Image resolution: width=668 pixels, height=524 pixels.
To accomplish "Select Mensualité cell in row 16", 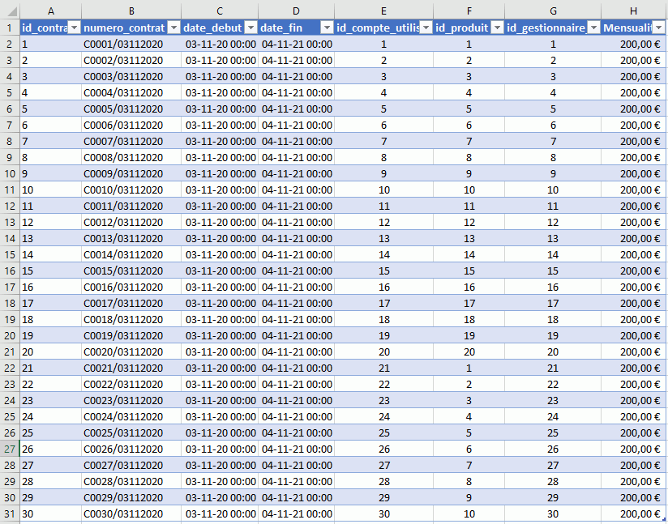I will coord(633,271).
